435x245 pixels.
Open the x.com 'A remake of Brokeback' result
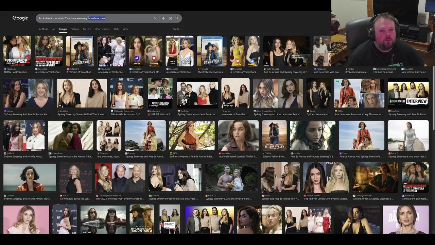[x=236, y=93]
